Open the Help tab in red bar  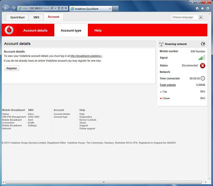(98, 30)
